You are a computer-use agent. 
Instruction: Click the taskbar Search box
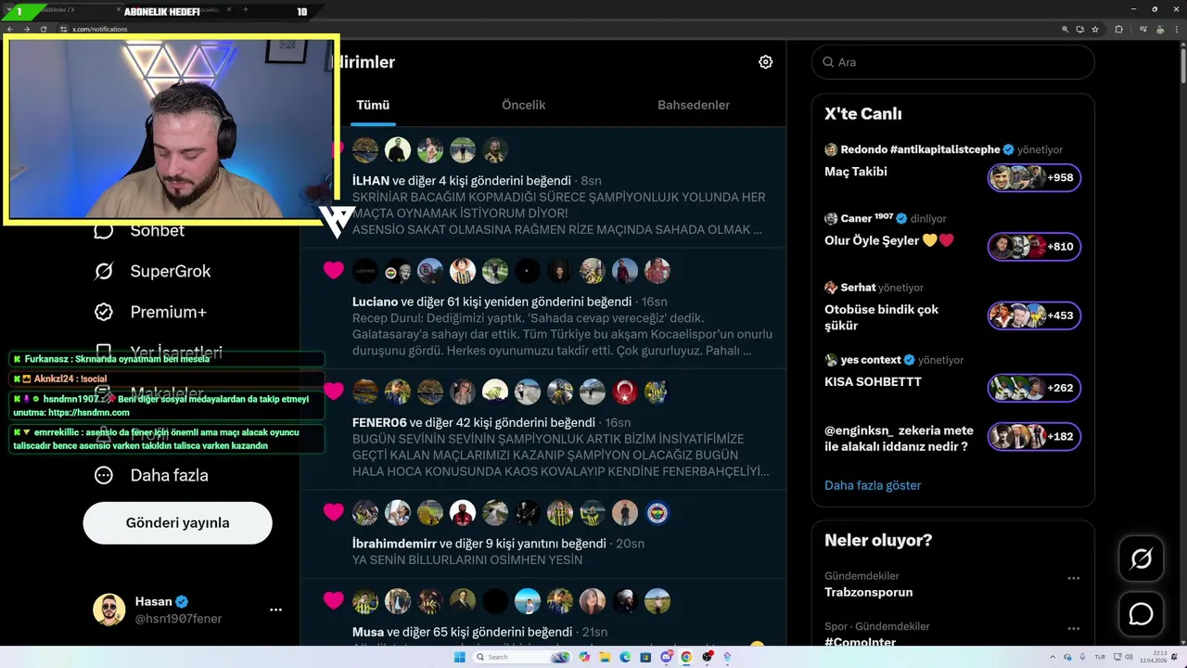pos(522,657)
